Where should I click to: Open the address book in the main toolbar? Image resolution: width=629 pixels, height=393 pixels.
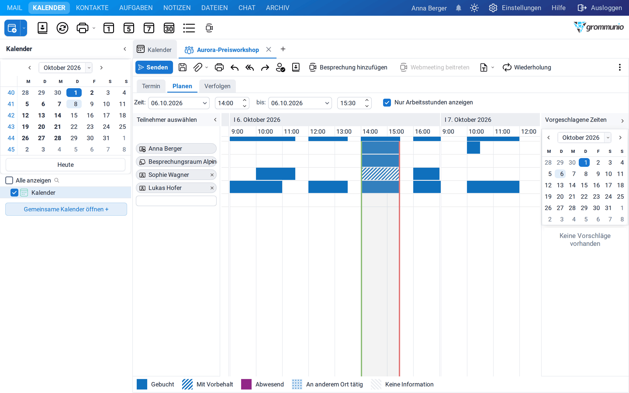(x=42, y=28)
